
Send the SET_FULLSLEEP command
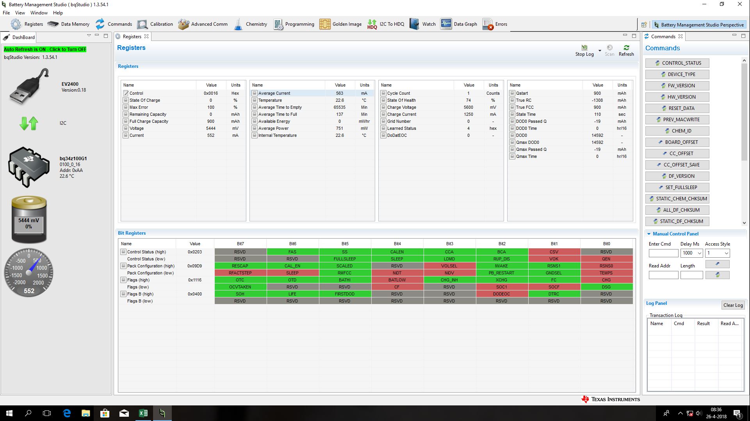tap(677, 188)
